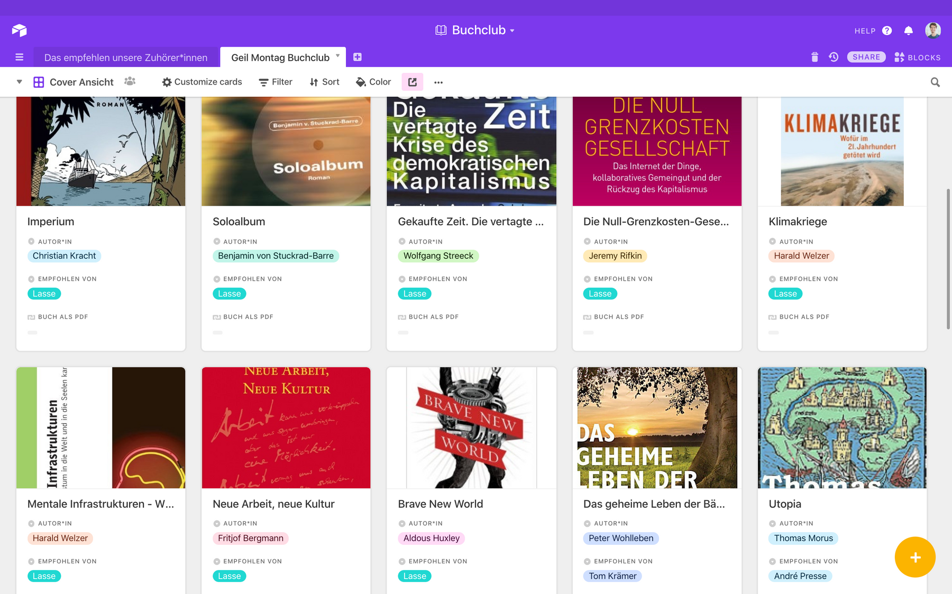Image resolution: width=952 pixels, height=594 pixels.
Task: Click the search magnifier icon
Action: tap(935, 82)
